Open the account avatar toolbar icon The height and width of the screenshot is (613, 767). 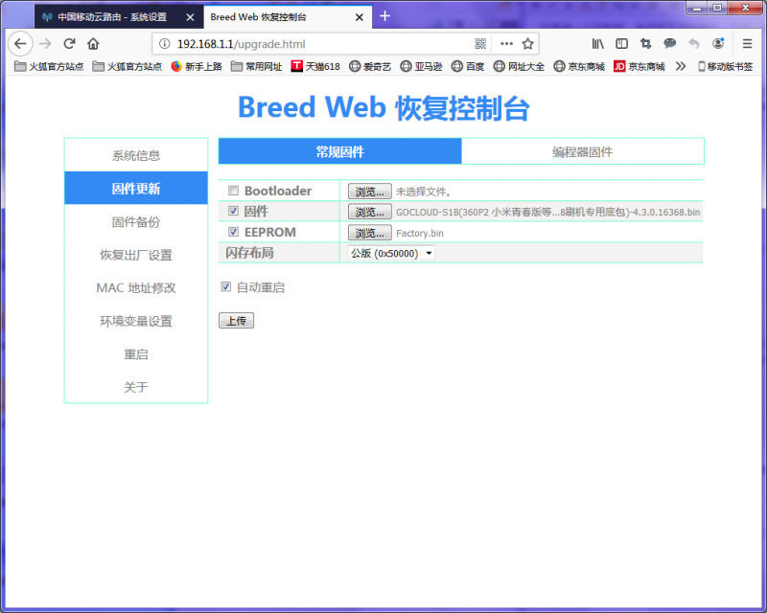(x=718, y=44)
